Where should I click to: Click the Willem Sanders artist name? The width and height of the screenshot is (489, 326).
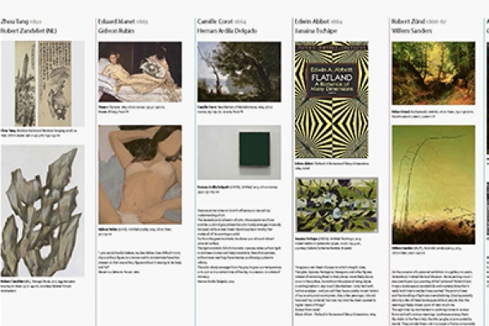coord(412,31)
